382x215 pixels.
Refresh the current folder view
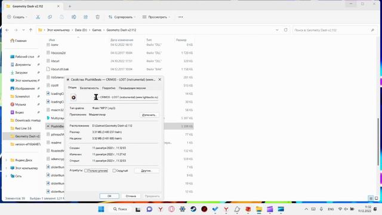285,30
